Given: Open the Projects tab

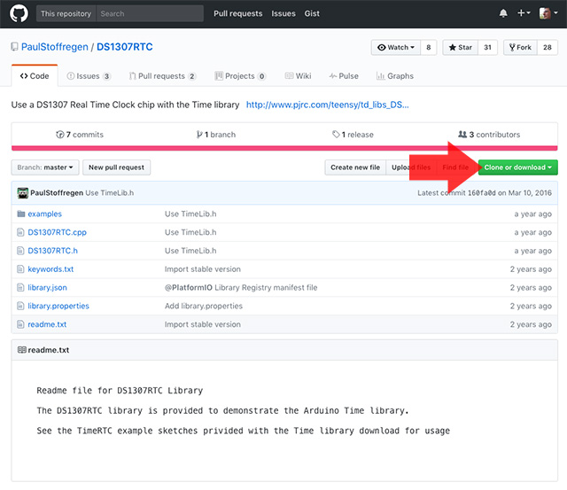Looking at the screenshot, I should click(x=240, y=76).
